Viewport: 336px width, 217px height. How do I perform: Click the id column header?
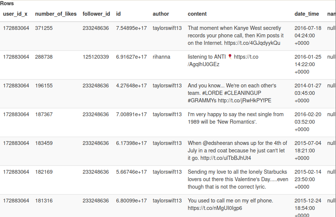point(118,14)
